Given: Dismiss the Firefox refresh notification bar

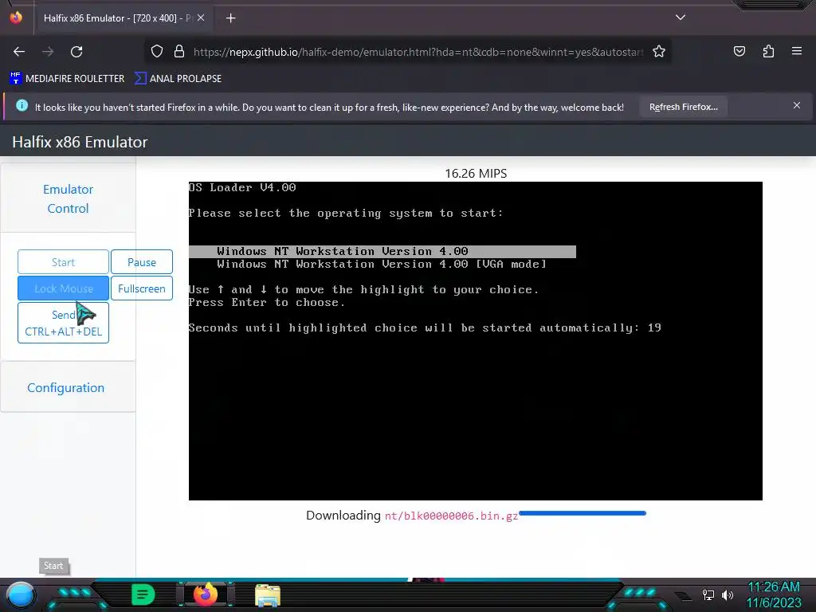Looking at the screenshot, I should [797, 106].
